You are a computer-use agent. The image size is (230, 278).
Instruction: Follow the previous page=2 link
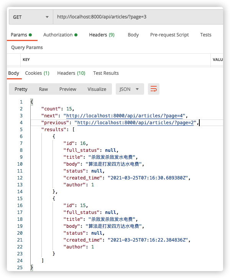pos(137,123)
